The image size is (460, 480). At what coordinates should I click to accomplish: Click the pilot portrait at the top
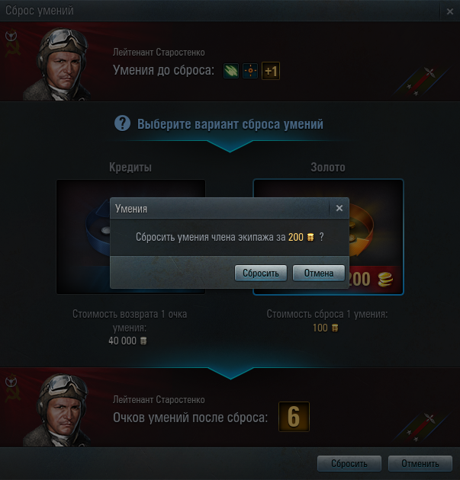58,64
